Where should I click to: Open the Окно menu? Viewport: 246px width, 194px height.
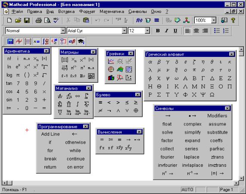pos(156,12)
